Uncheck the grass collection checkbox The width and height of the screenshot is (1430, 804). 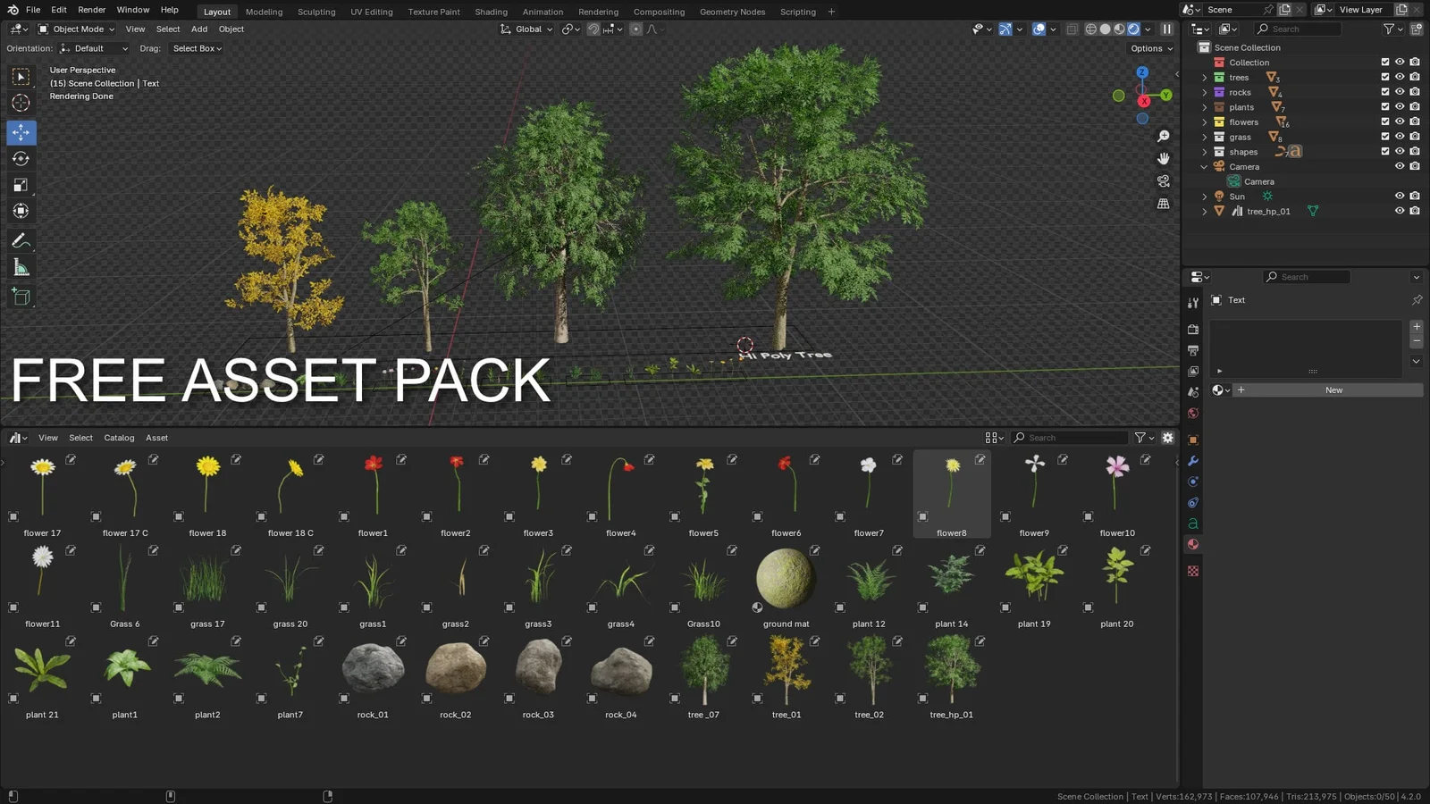point(1385,136)
